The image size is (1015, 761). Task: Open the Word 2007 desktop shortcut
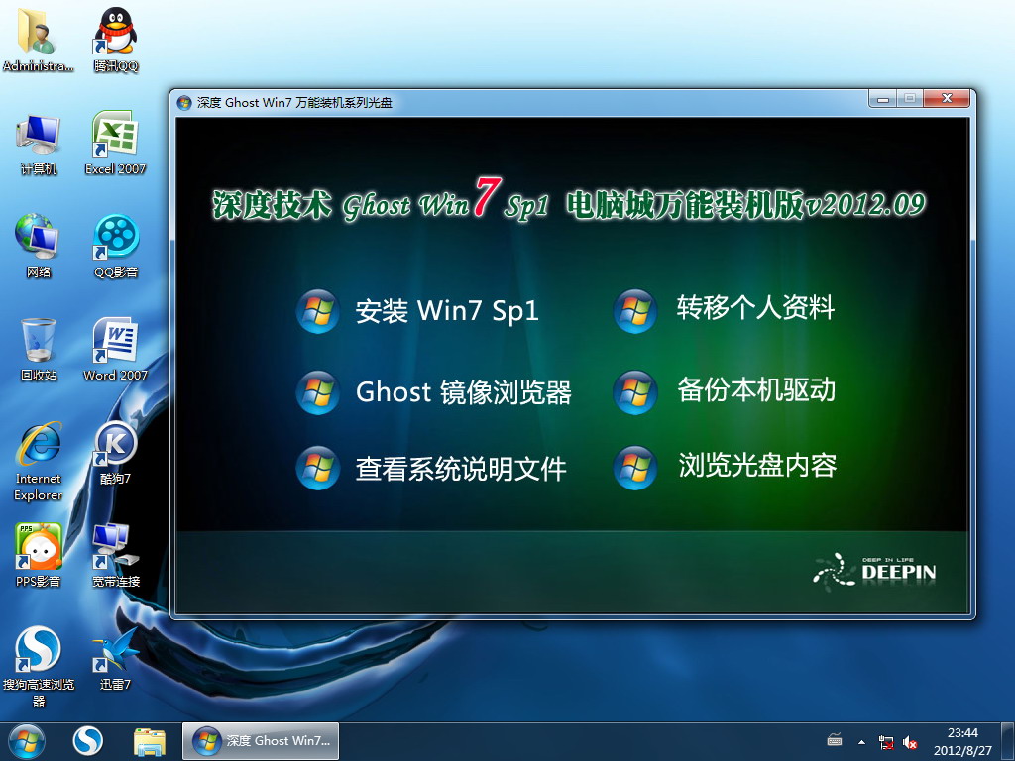click(115, 349)
